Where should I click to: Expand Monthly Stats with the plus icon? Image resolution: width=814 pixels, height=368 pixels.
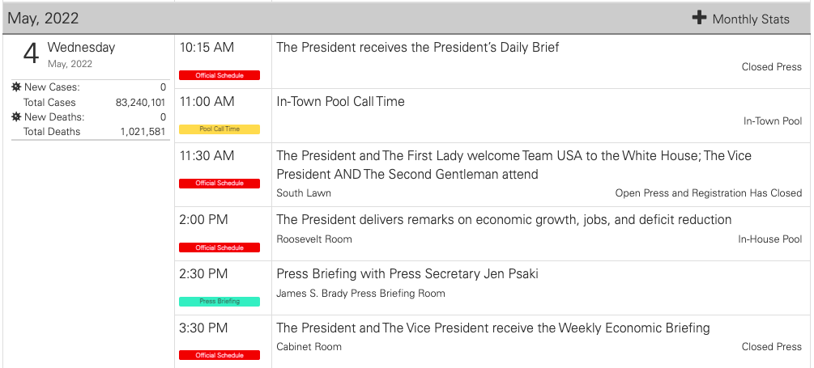pos(699,18)
